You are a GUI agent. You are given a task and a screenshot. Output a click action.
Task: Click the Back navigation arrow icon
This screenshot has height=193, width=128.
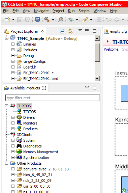click(117, 20)
